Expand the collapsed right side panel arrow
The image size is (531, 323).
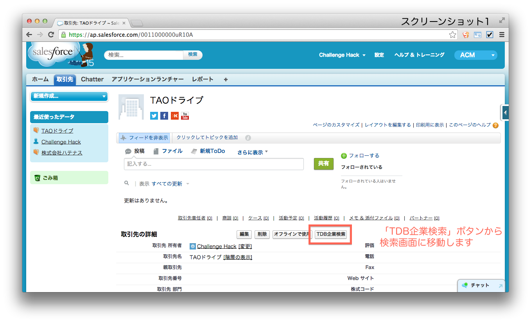505,113
